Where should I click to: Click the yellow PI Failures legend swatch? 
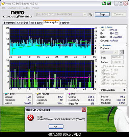tap(38, 94)
